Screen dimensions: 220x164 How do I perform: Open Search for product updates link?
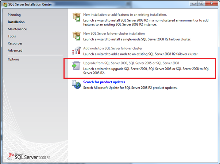coord(104,82)
